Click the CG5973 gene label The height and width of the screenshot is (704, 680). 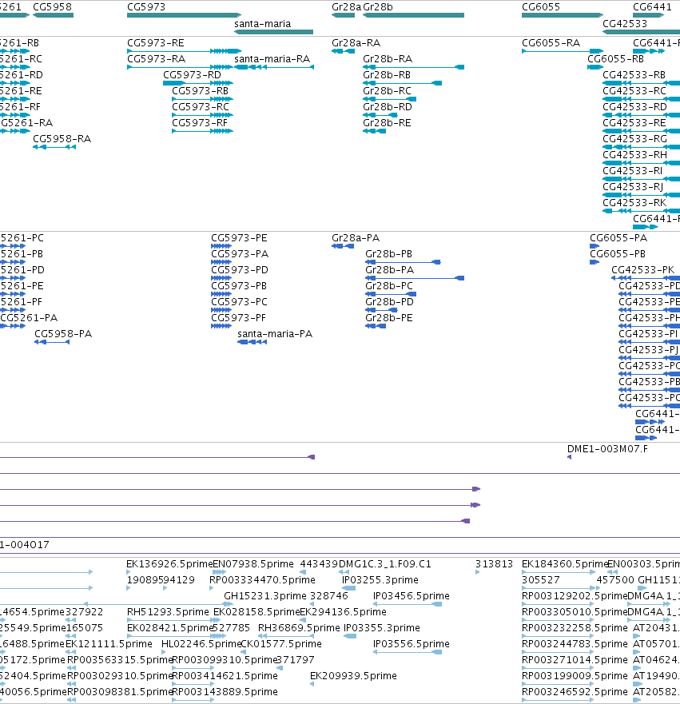pyautogui.click(x=146, y=6)
